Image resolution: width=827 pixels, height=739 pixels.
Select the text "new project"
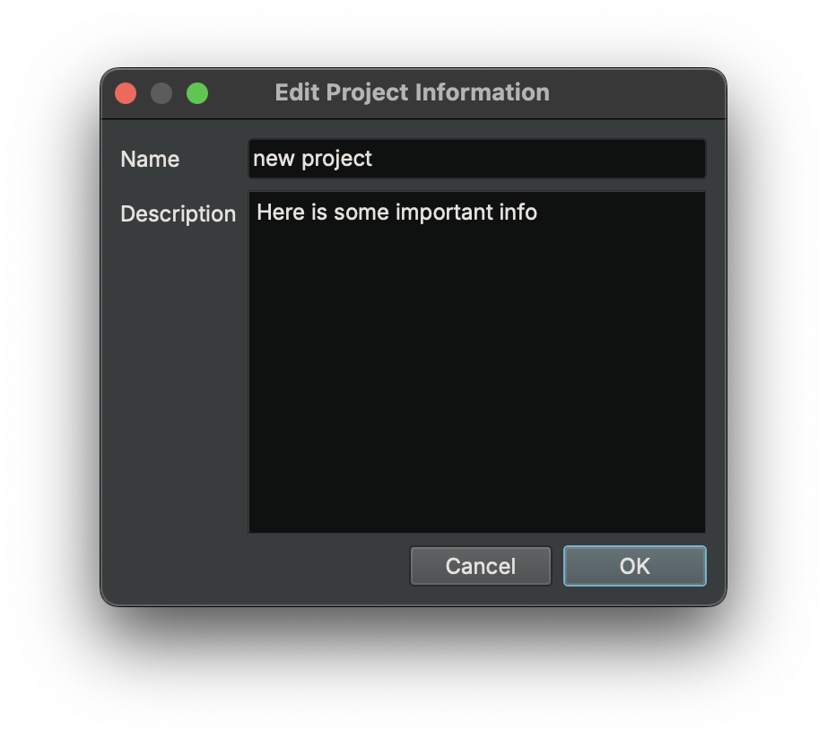click(313, 159)
